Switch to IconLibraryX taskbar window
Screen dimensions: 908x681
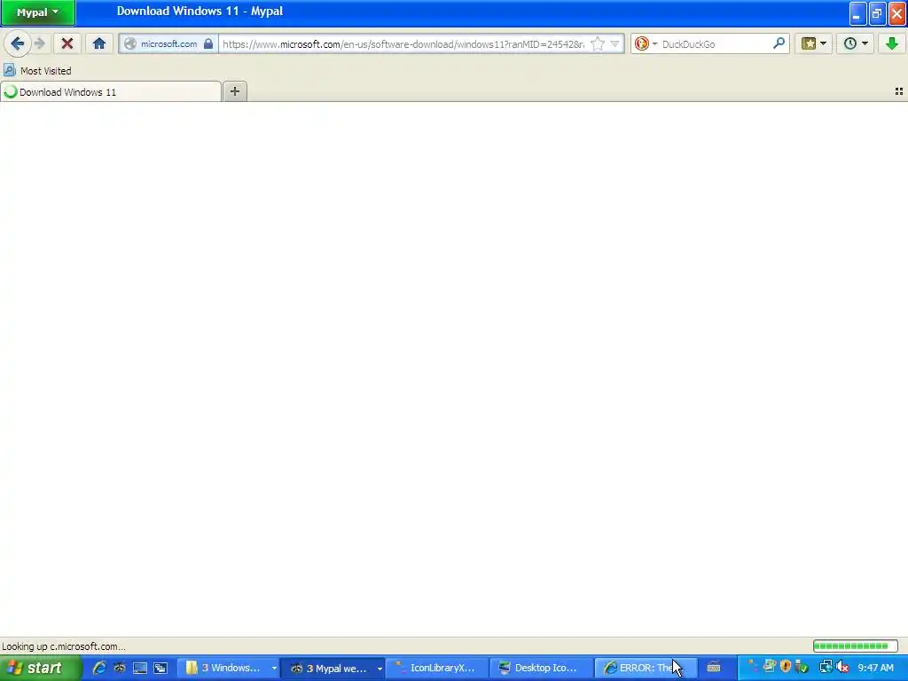(436, 669)
